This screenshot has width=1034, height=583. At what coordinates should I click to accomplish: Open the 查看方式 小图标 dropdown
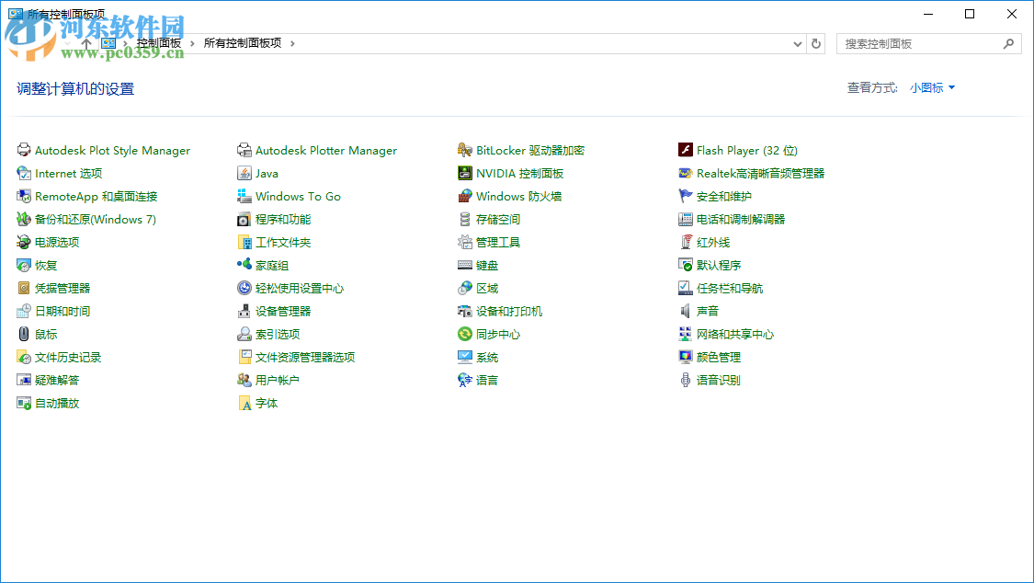[931, 87]
